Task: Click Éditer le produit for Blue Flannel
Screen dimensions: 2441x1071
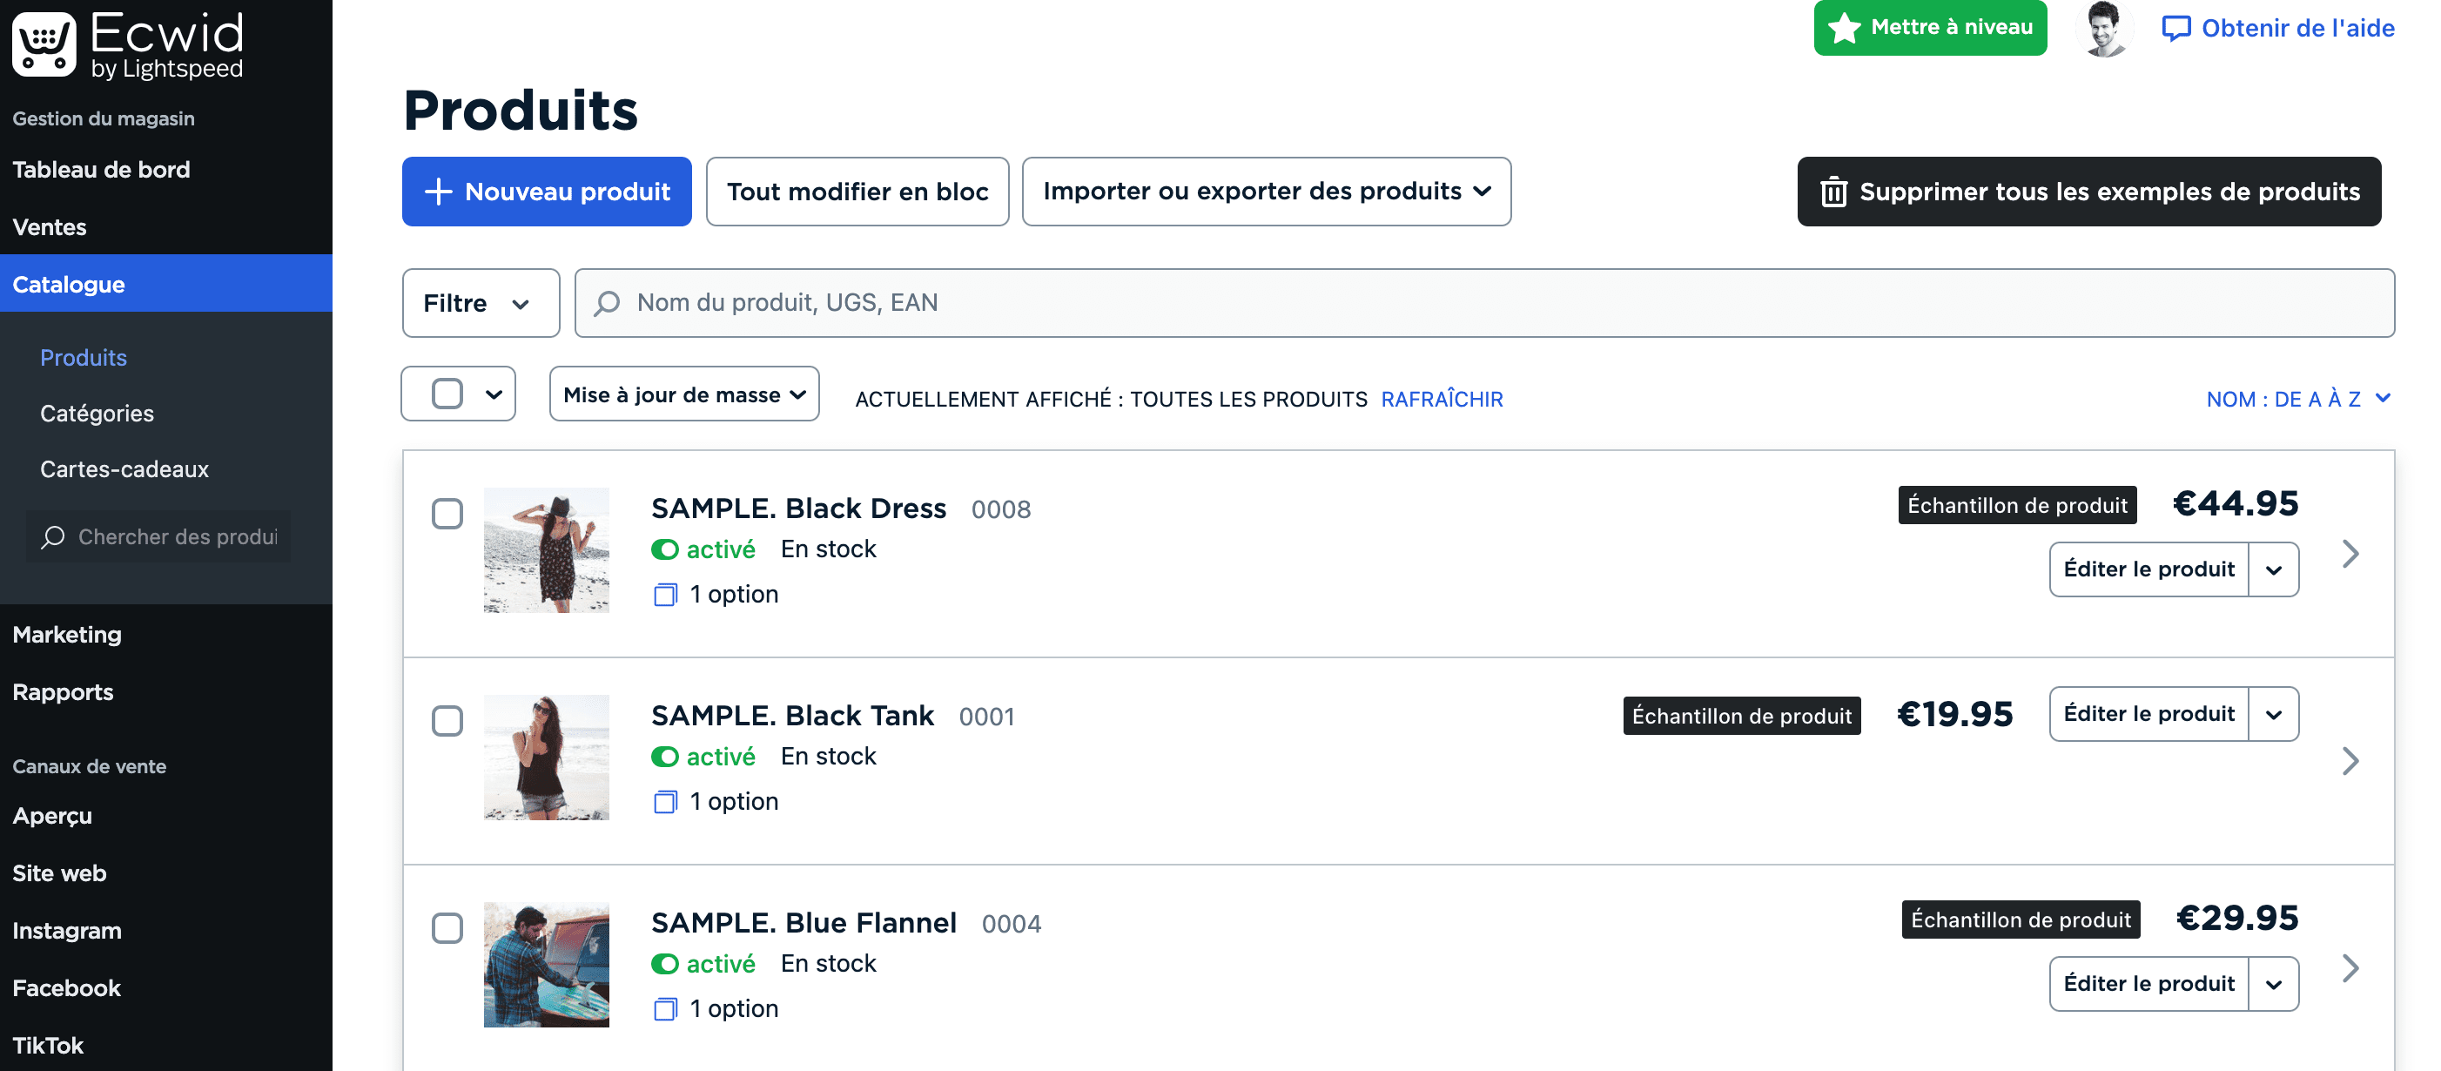Action: click(2148, 984)
